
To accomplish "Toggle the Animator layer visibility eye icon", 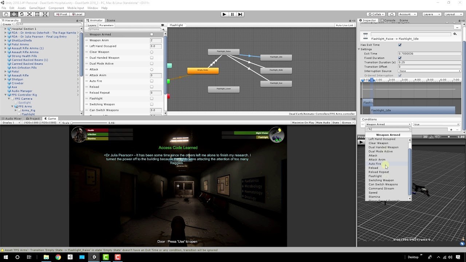I will point(162,25).
